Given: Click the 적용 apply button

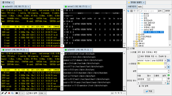Looking at the screenshot, I should [149, 91].
